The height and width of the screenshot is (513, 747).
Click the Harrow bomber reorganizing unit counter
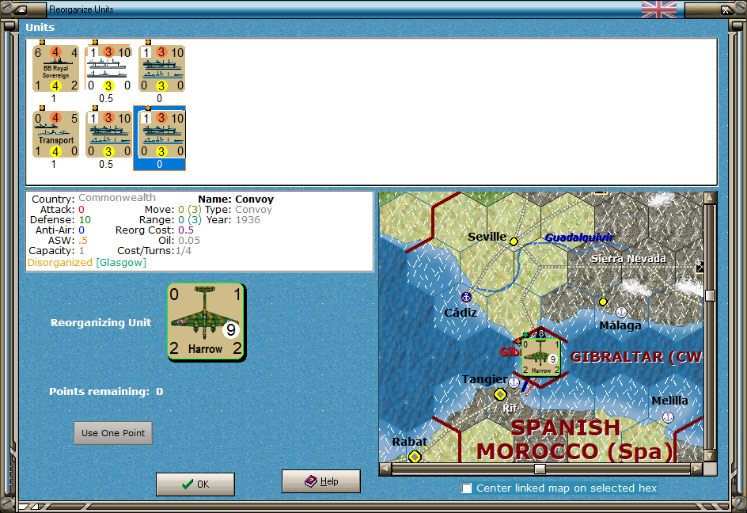[205, 321]
